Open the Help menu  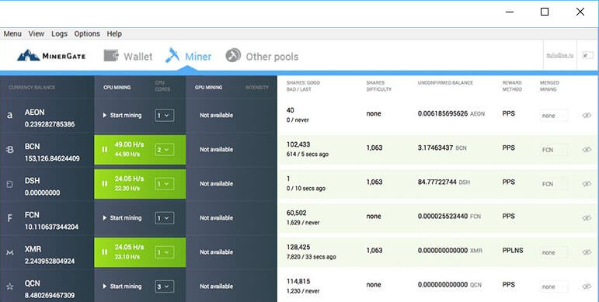coord(114,33)
